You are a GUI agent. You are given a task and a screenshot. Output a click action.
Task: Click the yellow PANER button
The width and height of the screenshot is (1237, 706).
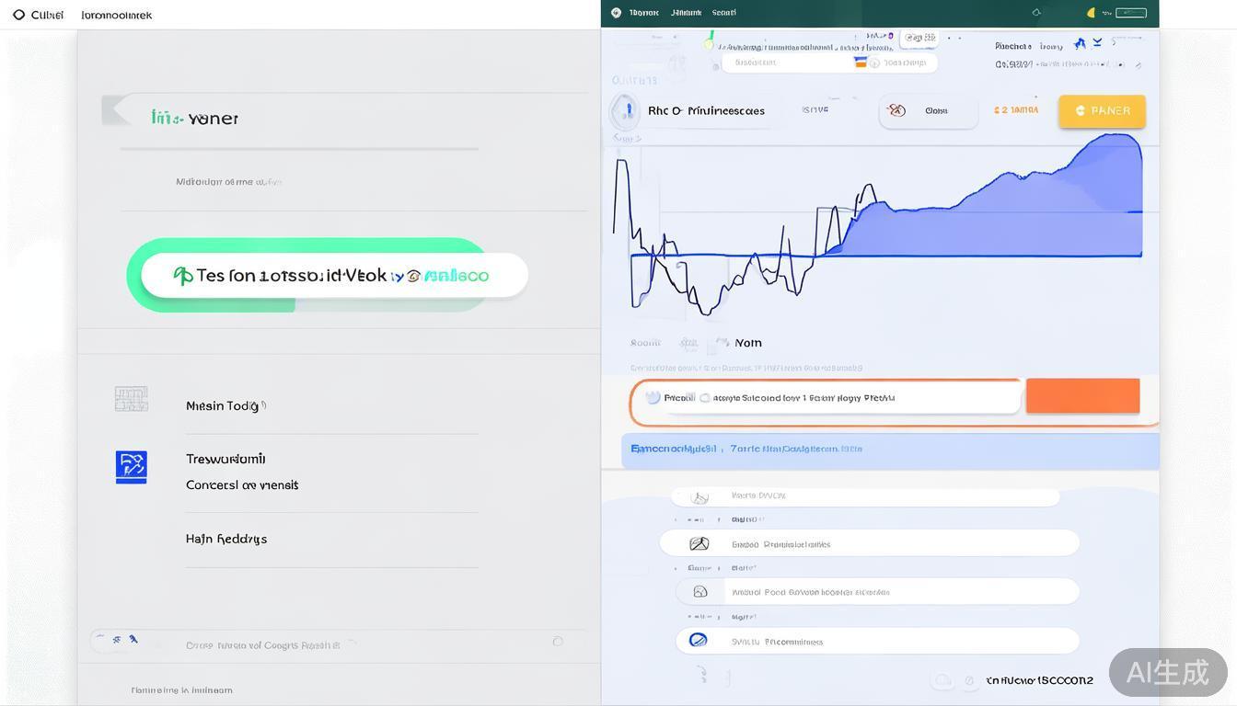(x=1102, y=110)
